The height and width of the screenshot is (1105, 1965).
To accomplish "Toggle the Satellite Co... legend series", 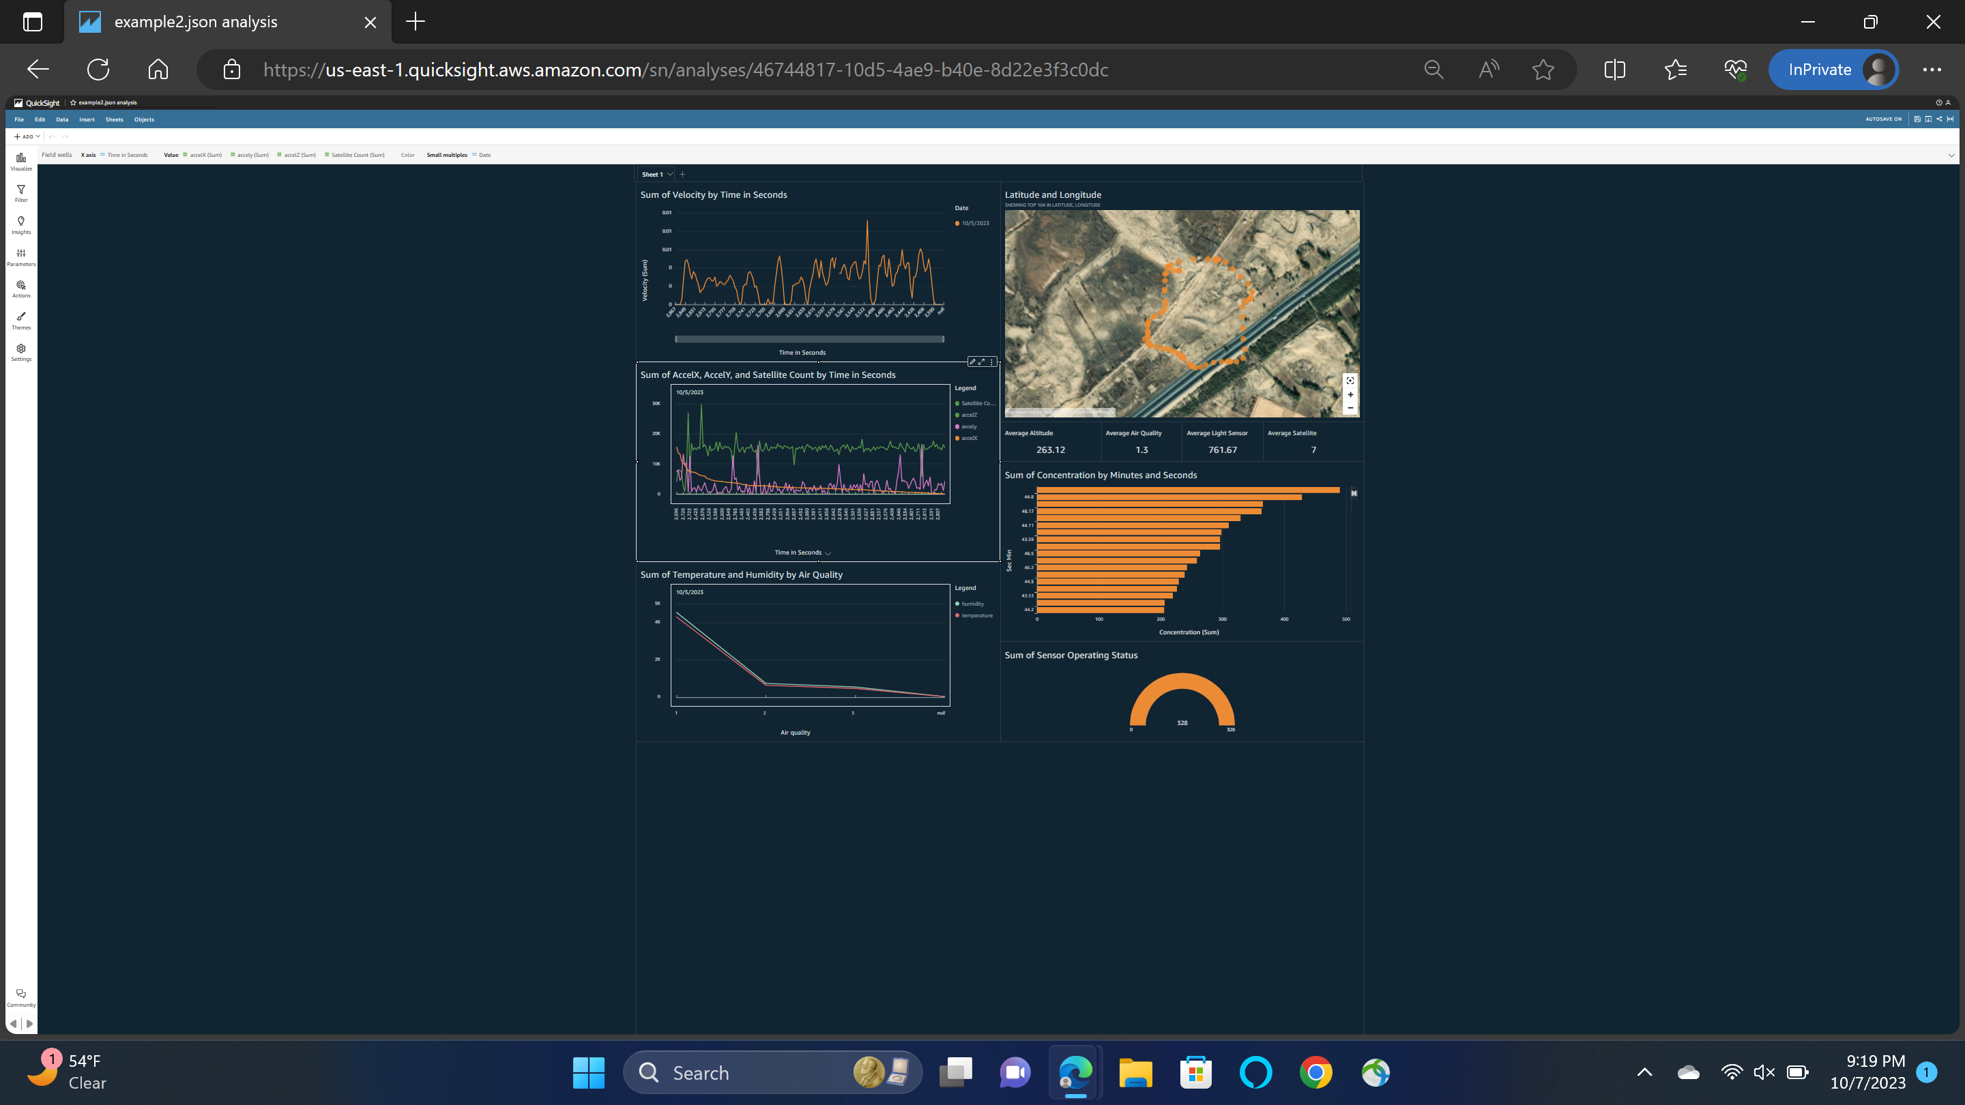I will pos(976,403).
